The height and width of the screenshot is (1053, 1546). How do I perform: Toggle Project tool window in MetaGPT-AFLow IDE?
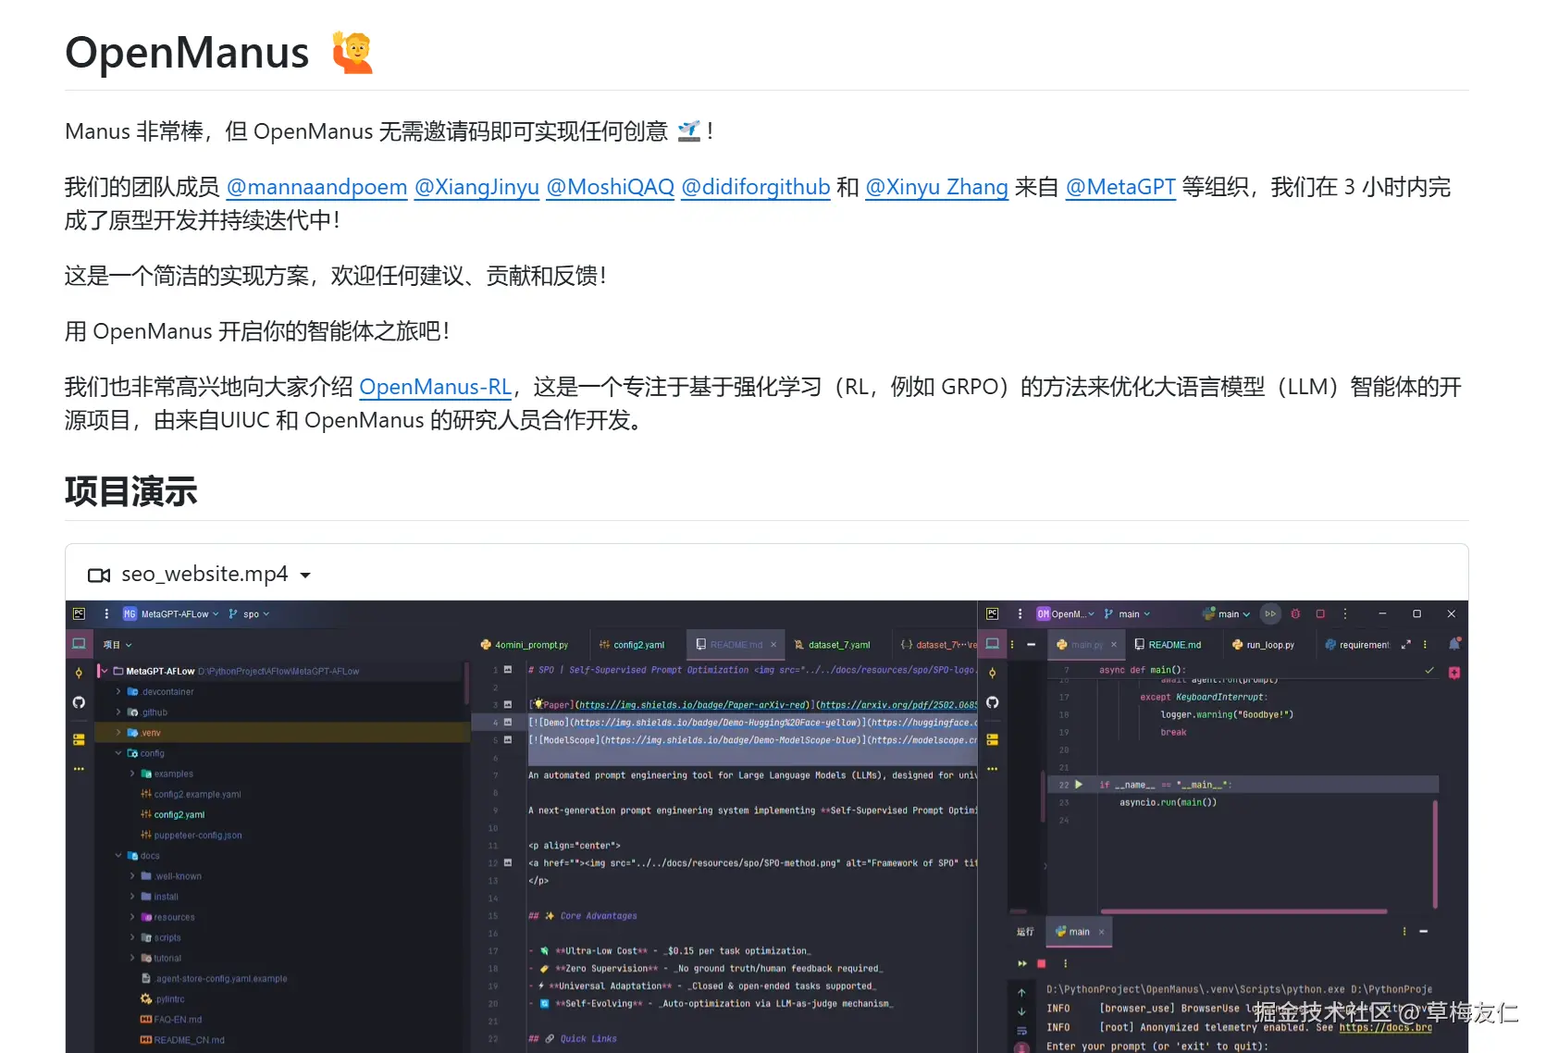click(x=79, y=644)
